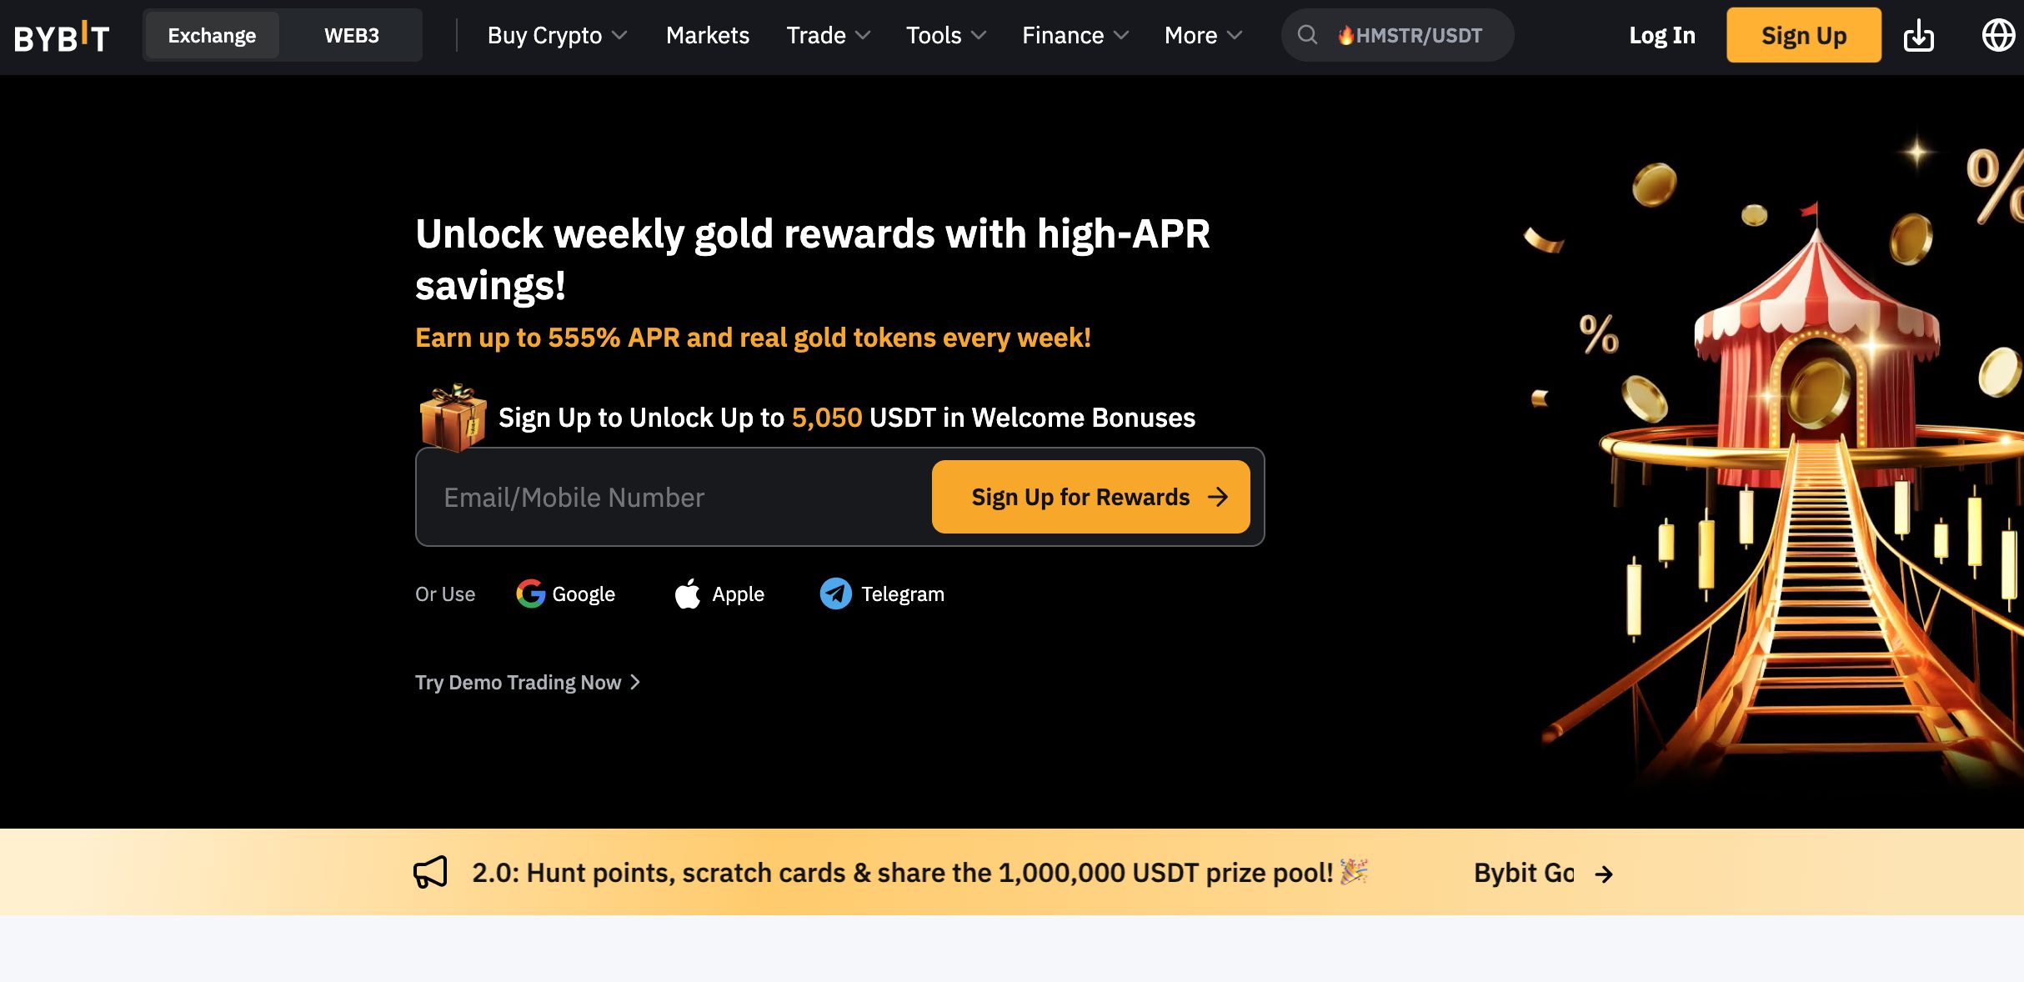The height and width of the screenshot is (982, 2024).
Task: Click the search magnifier icon
Action: (1307, 35)
